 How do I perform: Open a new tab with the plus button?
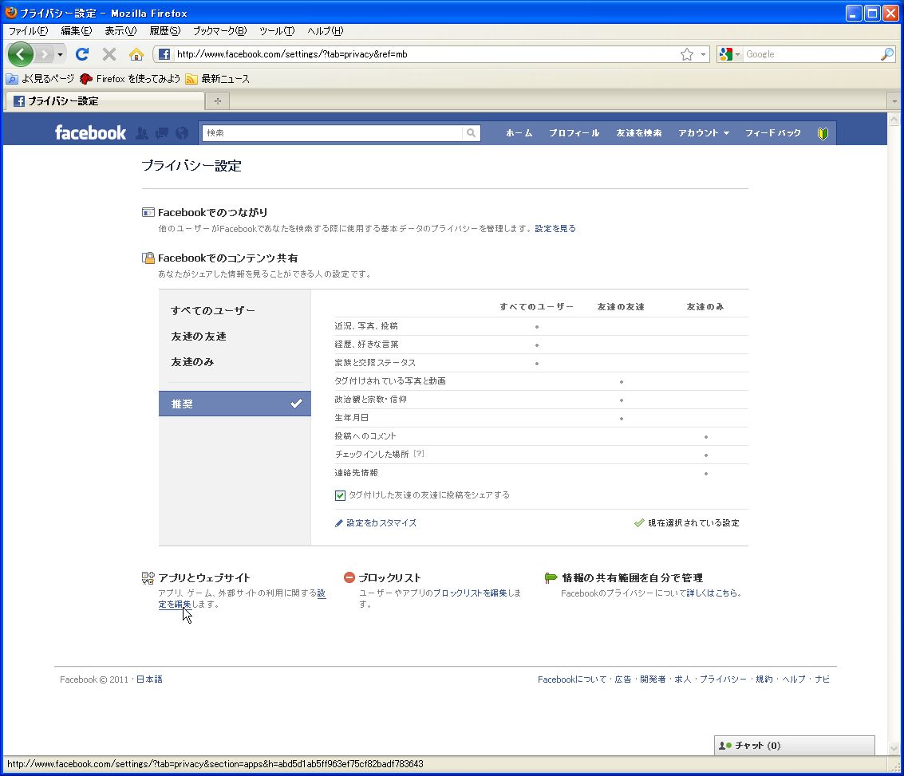tap(217, 100)
